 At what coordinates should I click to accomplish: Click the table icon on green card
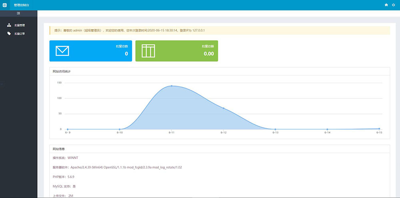click(148, 51)
